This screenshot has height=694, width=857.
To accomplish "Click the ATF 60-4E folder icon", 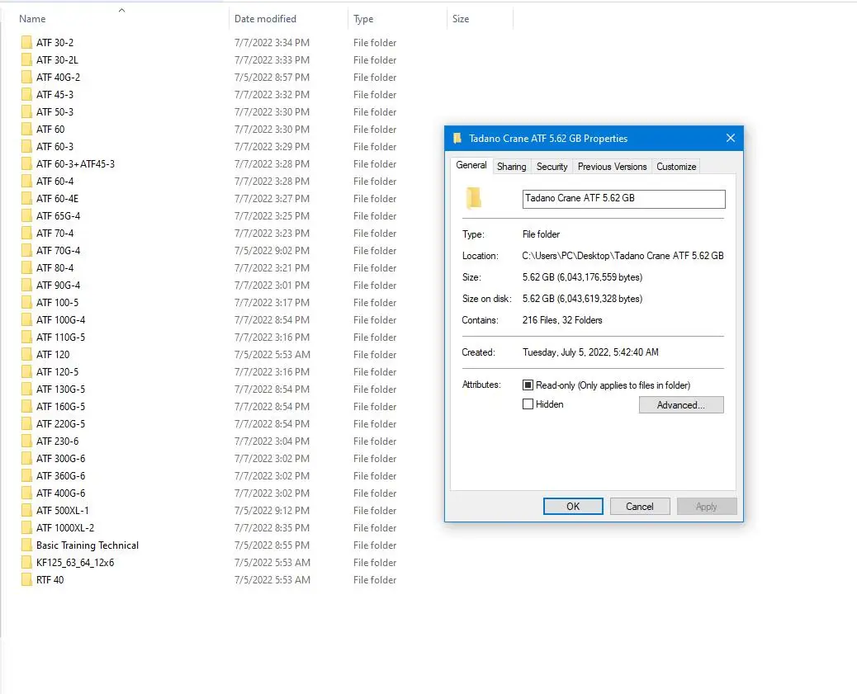I will pyautogui.click(x=26, y=198).
